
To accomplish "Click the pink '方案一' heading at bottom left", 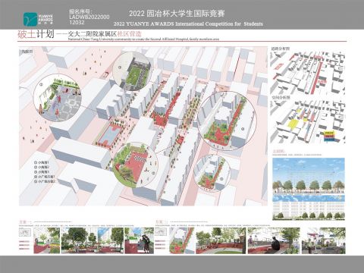I will click(x=25, y=222).
